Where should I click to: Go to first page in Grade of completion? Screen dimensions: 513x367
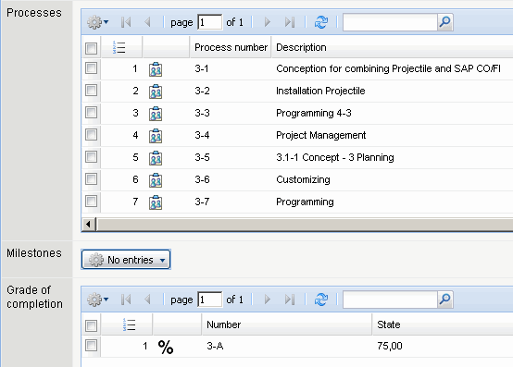click(x=126, y=300)
